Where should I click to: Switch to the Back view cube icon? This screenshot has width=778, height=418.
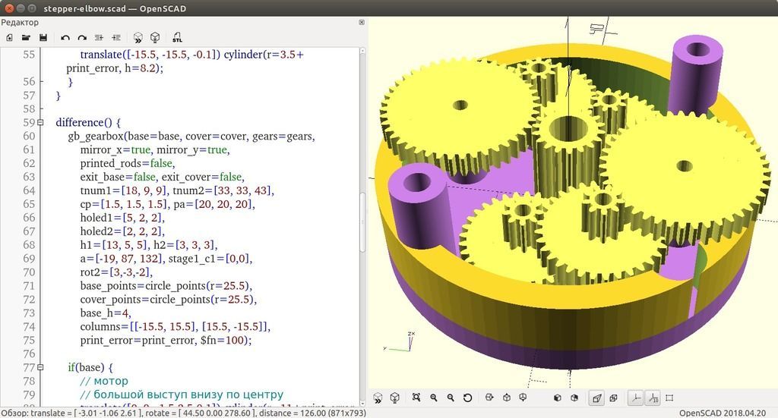574,398
